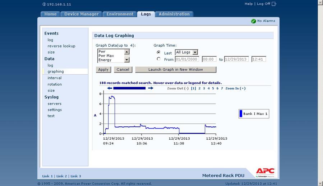Click the green No Alarms checkmark icon
This screenshot has width=323, height=186.
pyautogui.click(x=254, y=21)
